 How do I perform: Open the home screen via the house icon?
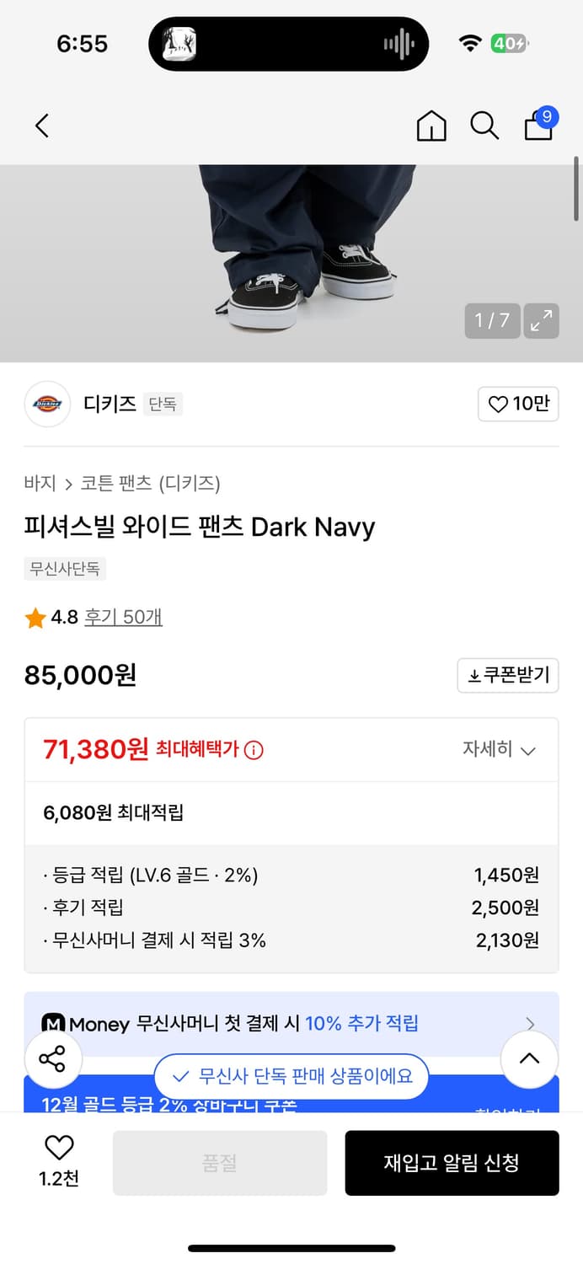pyautogui.click(x=431, y=125)
